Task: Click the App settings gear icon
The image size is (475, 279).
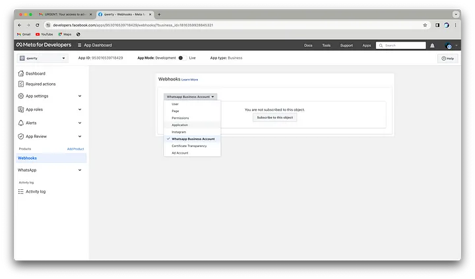Action: [21, 96]
